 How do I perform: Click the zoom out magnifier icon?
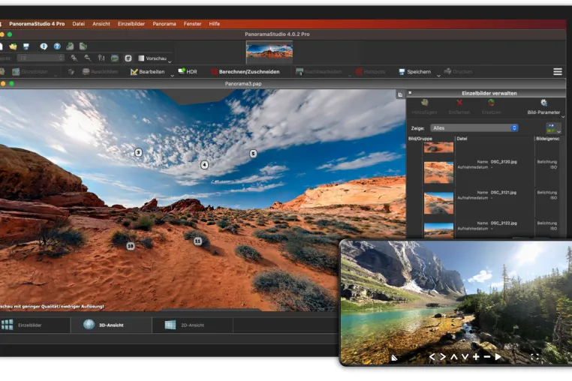88,58
